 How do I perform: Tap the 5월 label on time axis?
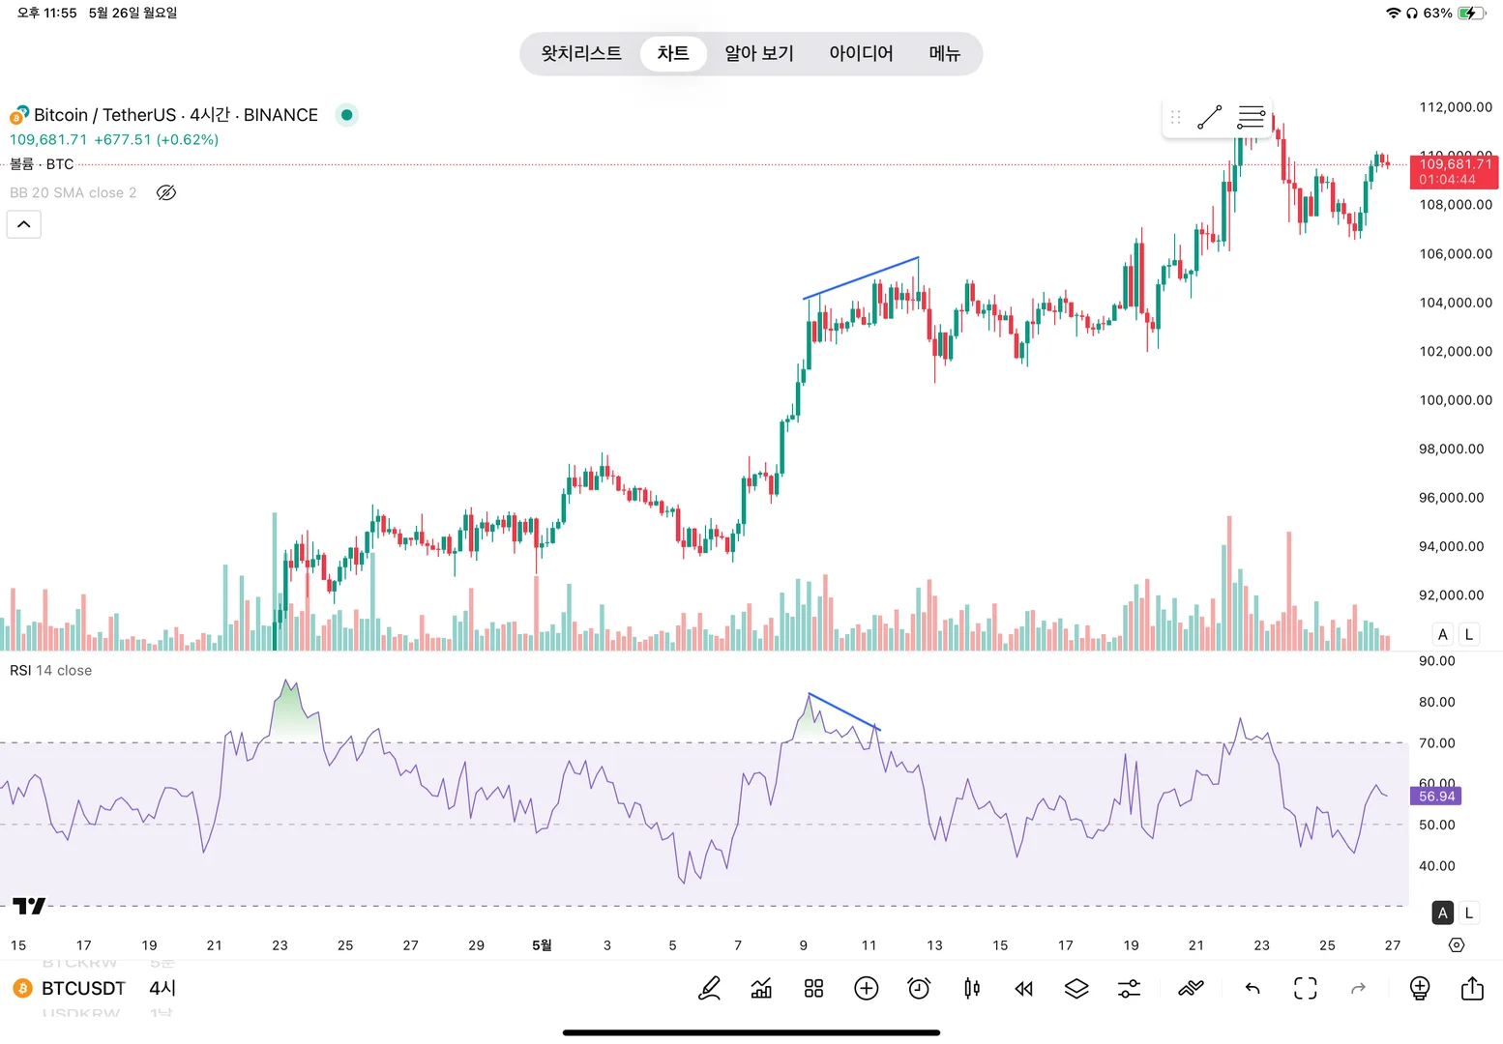pyautogui.click(x=542, y=945)
